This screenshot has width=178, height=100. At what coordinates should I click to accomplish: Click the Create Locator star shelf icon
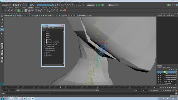6,11
